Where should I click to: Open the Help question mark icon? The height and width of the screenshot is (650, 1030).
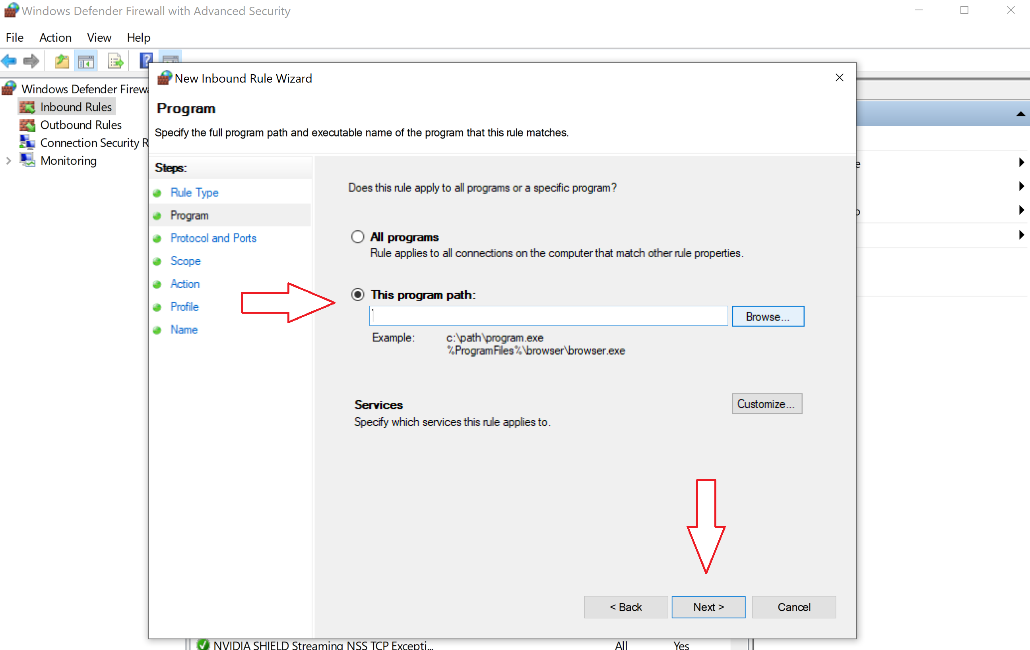(146, 60)
